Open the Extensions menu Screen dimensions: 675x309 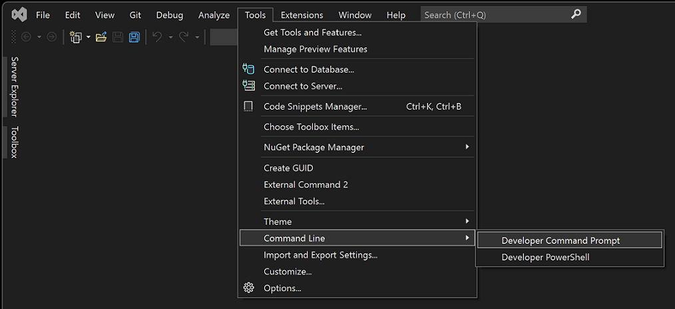click(x=302, y=15)
